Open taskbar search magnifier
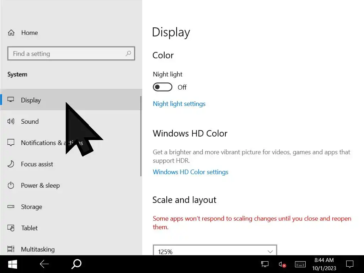 76,264
